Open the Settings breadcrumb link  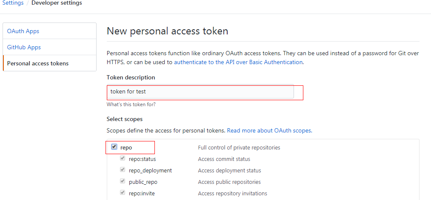click(x=13, y=3)
